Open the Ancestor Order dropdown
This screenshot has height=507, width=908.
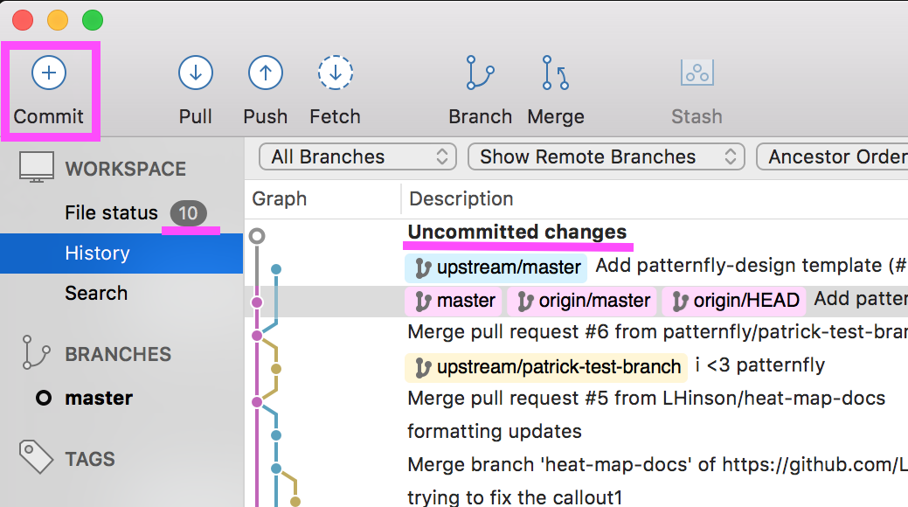pos(835,157)
